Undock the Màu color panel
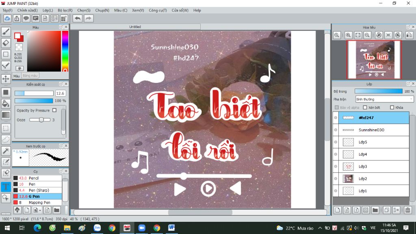 (x=61, y=27)
